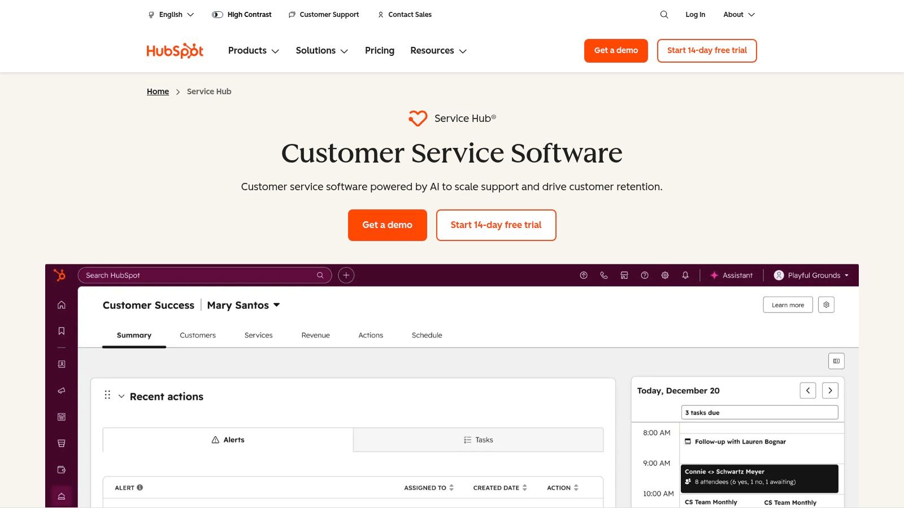This screenshot has height=508, width=904.
Task: Click the marketplace storefront icon
Action: pos(624,275)
